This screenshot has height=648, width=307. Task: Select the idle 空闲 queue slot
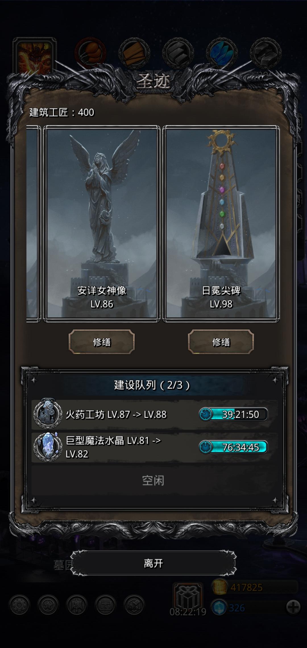[153, 481]
